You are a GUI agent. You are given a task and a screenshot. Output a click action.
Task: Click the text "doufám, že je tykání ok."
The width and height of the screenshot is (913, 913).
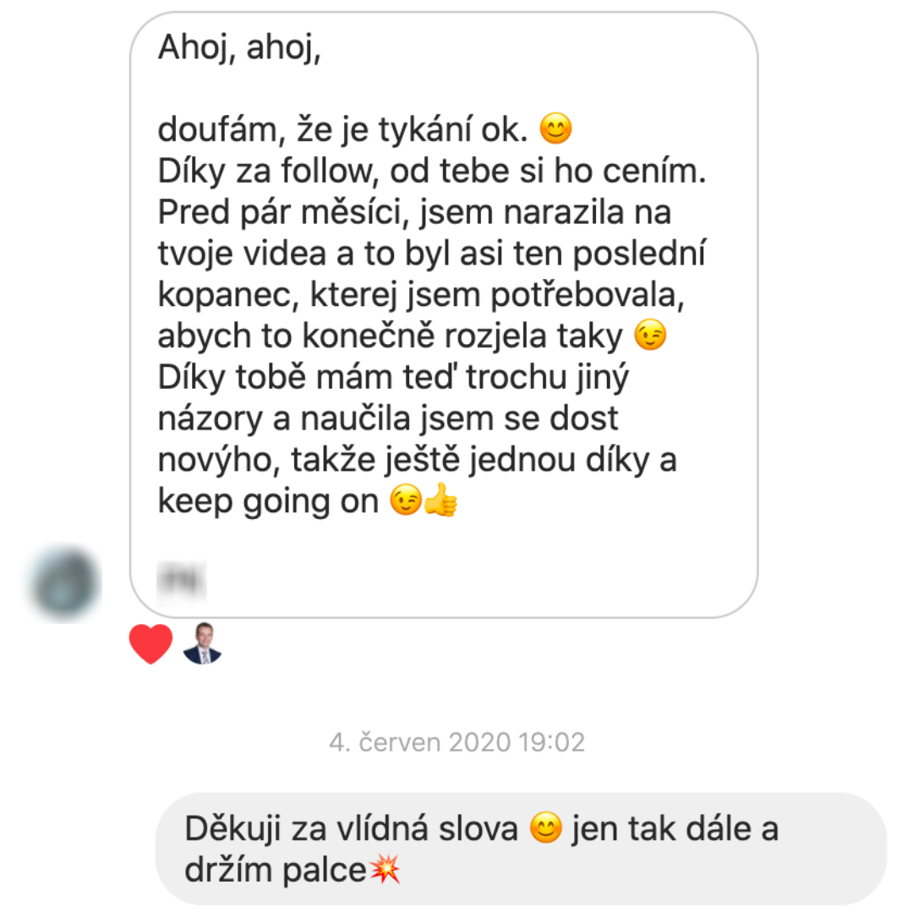pyautogui.click(x=343, y=129)
